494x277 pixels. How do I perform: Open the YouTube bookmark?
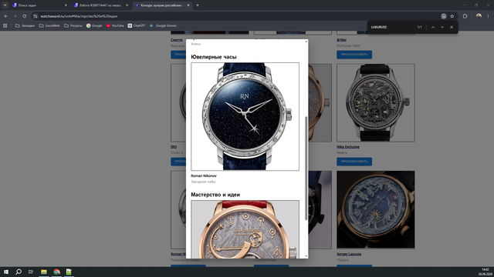tap(115, 25)
